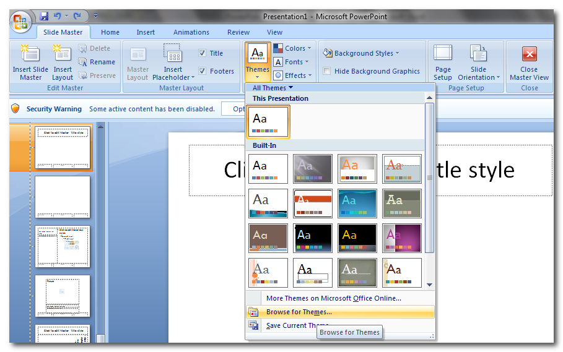Click Insert Slide Master icon
The height and width of the screenshot is (352, 563).
pos(30,54)
